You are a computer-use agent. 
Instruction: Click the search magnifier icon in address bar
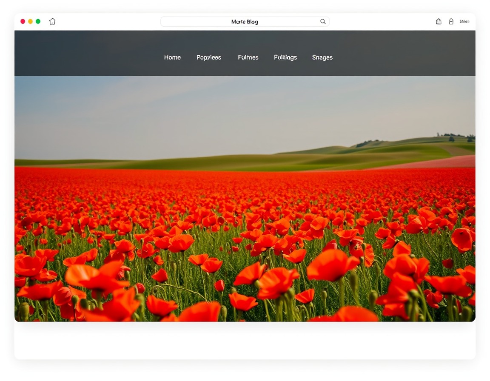323,21
